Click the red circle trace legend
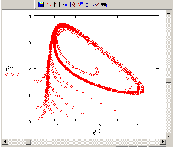173x147 pixels. (x=12, y=74)
